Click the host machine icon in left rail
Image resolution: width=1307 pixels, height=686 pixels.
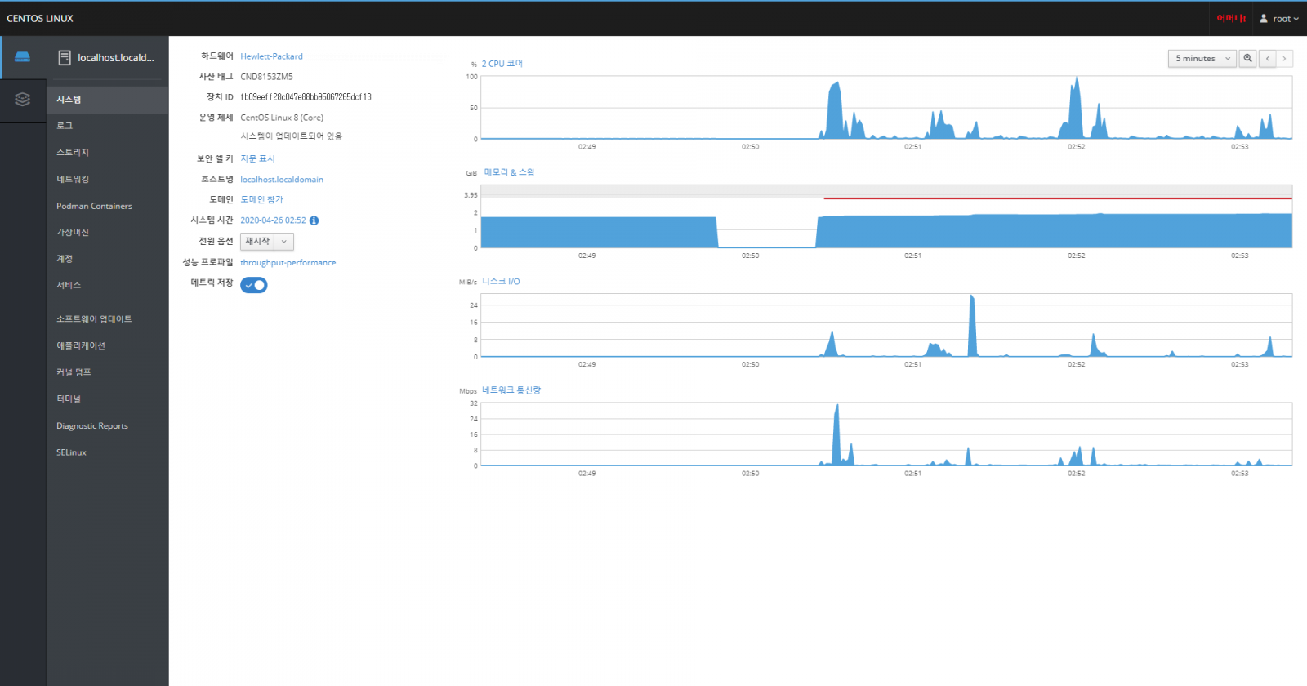tap(23, 57)
